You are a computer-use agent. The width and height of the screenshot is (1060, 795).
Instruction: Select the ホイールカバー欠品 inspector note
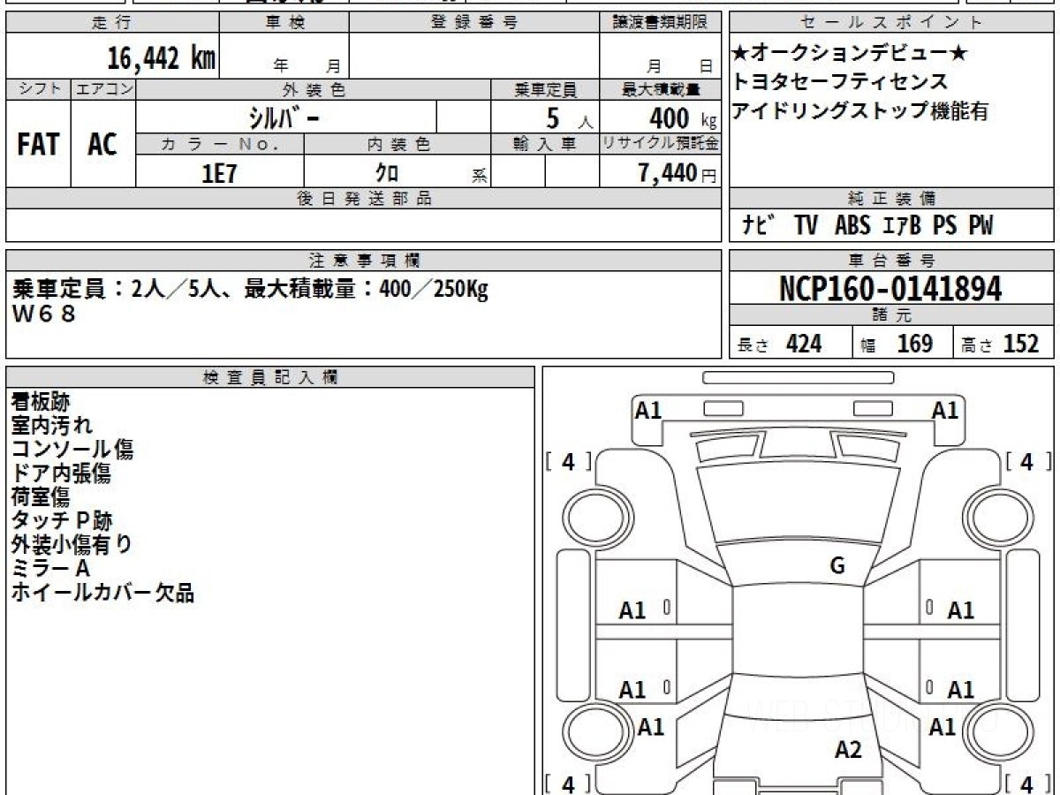point(102,593)
